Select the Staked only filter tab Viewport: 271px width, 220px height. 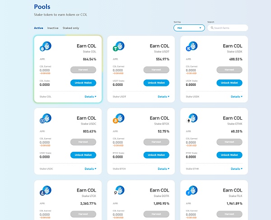(71, 28)
